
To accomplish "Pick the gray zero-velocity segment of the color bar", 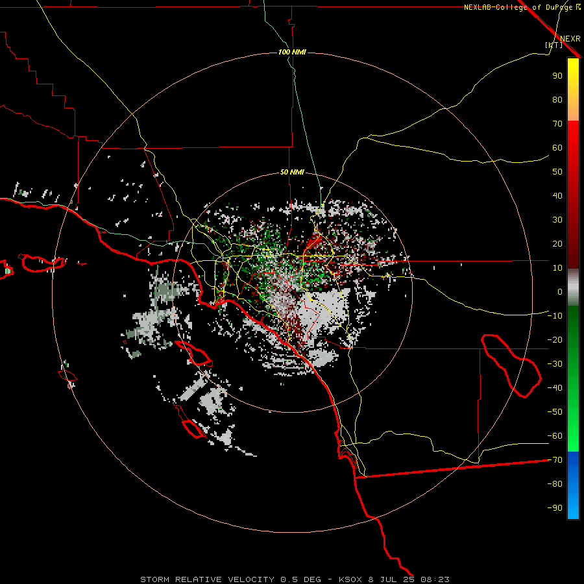I will pos(573,287).
